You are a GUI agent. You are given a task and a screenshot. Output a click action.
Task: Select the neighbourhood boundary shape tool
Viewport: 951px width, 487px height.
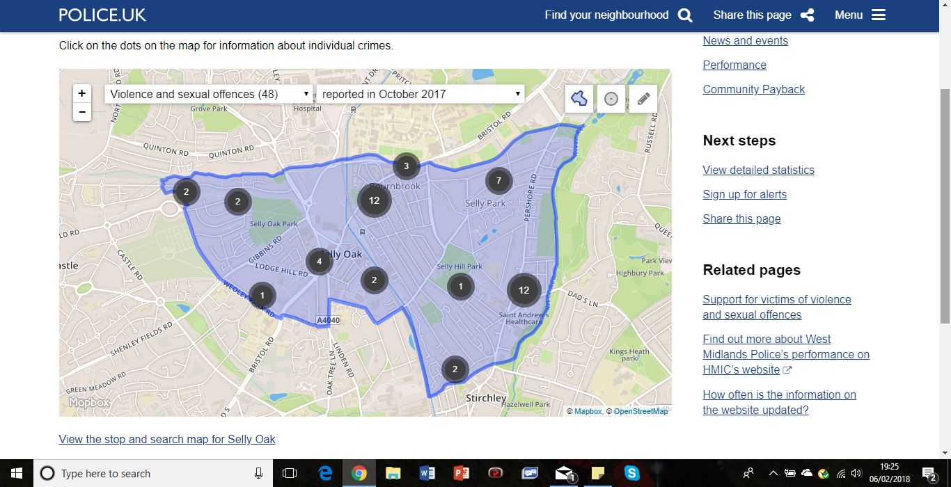(579, 99)
